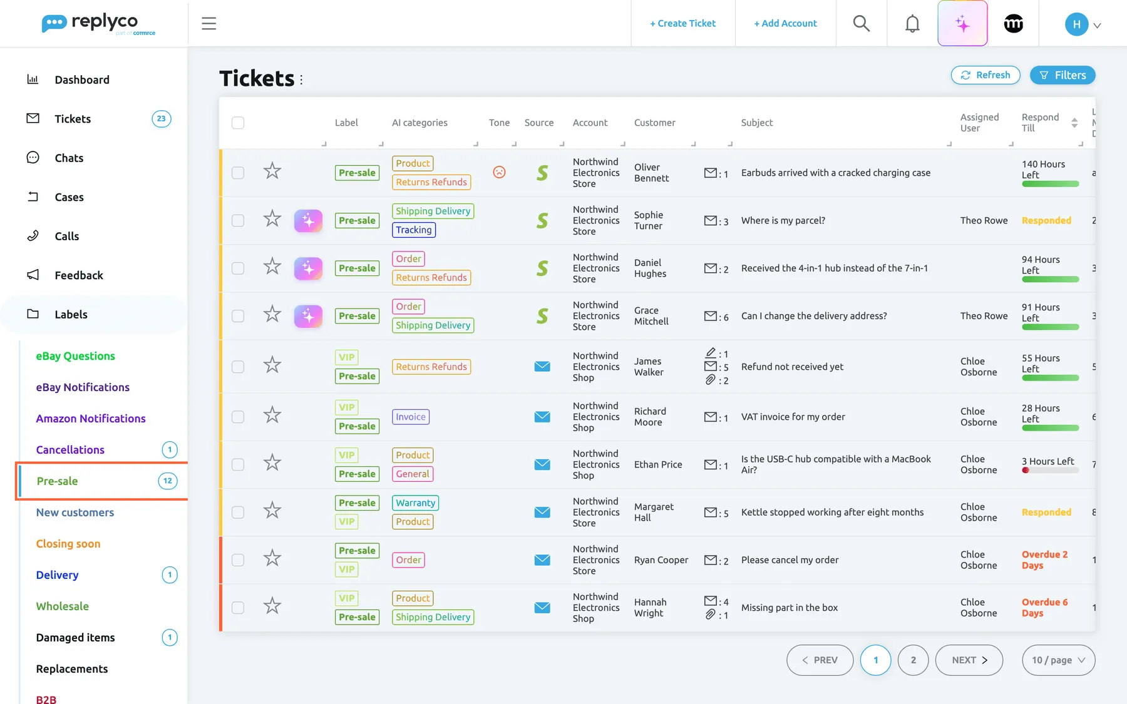Check the Ethan Price ticket checkbox
Viewport: 1127px width, 704px height.
238,464
